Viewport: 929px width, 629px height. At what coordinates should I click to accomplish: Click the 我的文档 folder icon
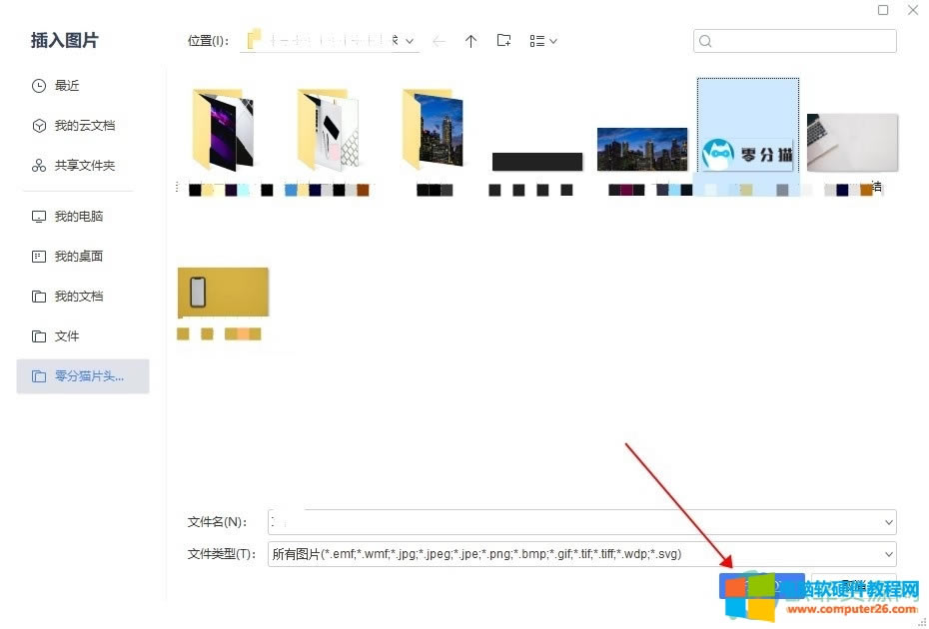39,297
